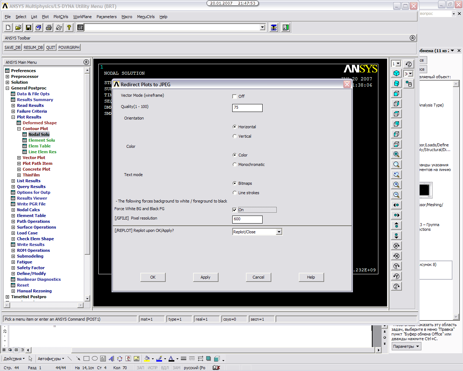
Task: Toggle Vector Mode Off checkbox
Action: [x=234, y=96]
